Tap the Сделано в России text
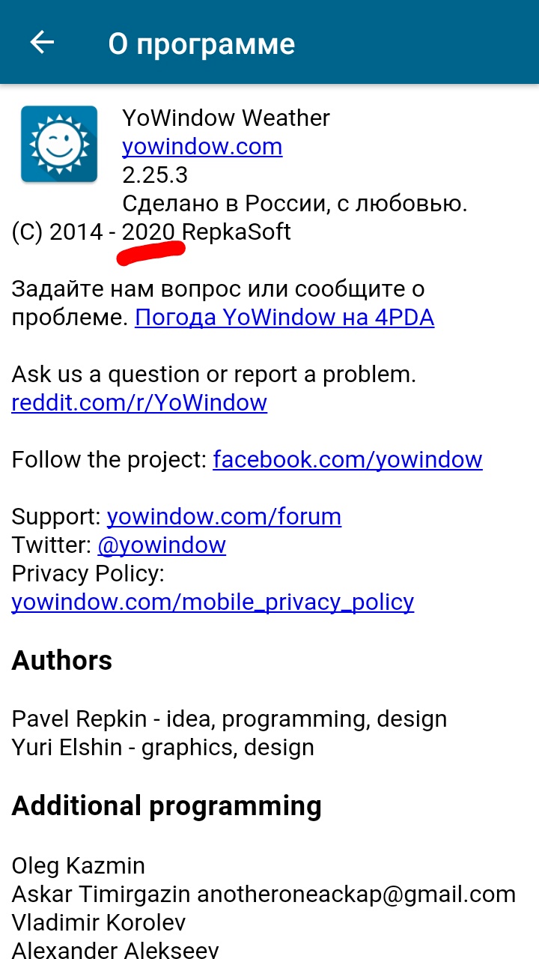The height and width of the screenshot is (959, 539). click(x=294, y=203)
